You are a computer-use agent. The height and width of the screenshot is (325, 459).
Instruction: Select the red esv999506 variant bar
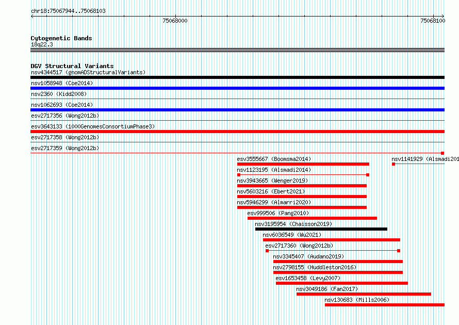[x=312, y=218]
